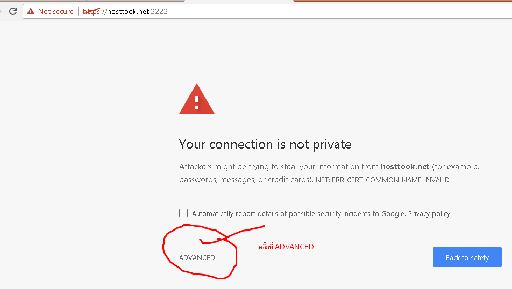
Task: Click 'Your connection is not private' heading
Action: tap(265, 144)
